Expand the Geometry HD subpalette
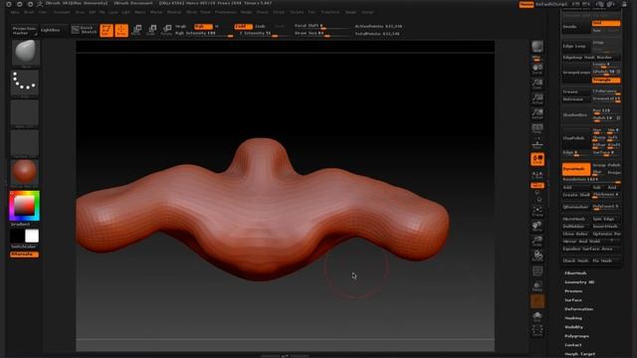The width and height of the screenshot is (637, 358). tap(579, 282)
